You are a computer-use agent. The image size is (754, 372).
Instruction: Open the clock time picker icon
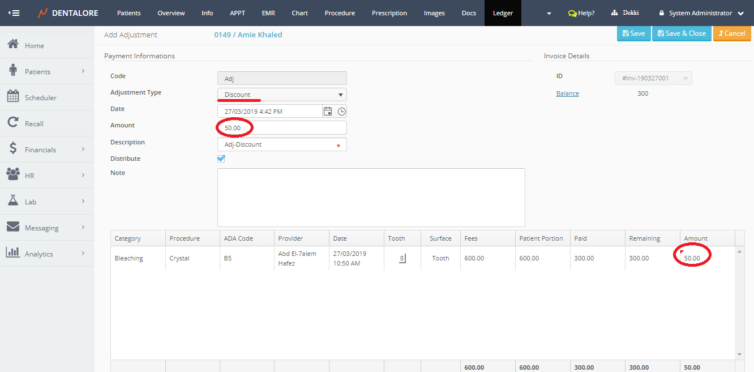coord(341,112)
